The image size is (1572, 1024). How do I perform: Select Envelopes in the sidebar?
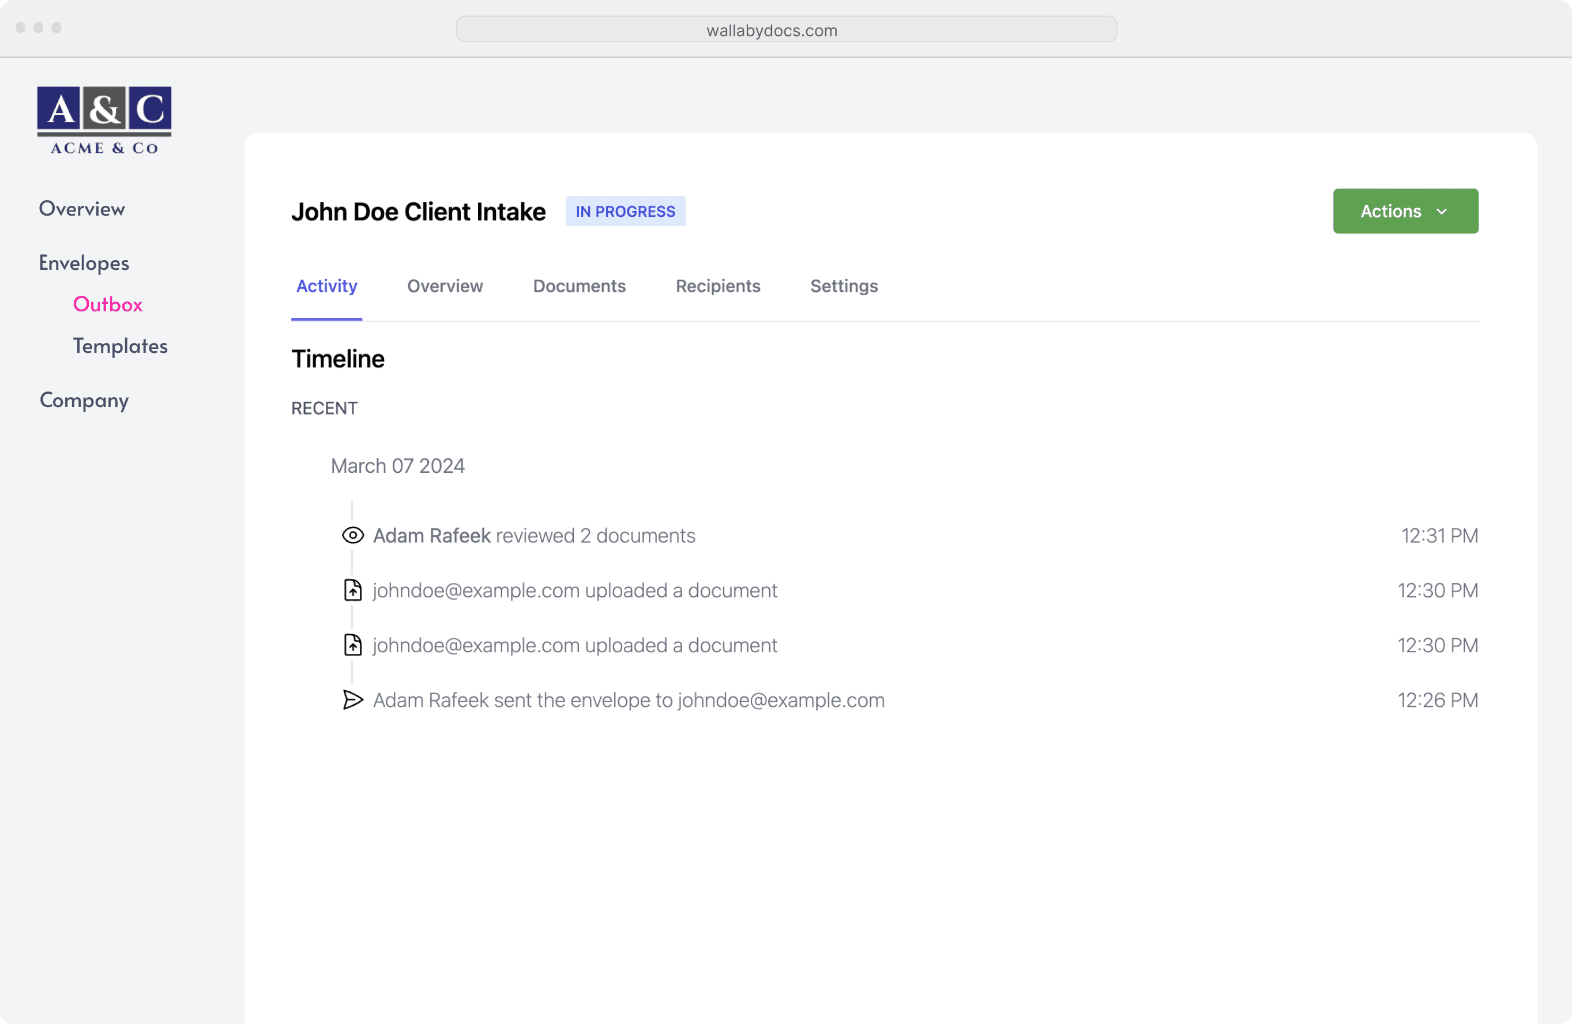84,263
